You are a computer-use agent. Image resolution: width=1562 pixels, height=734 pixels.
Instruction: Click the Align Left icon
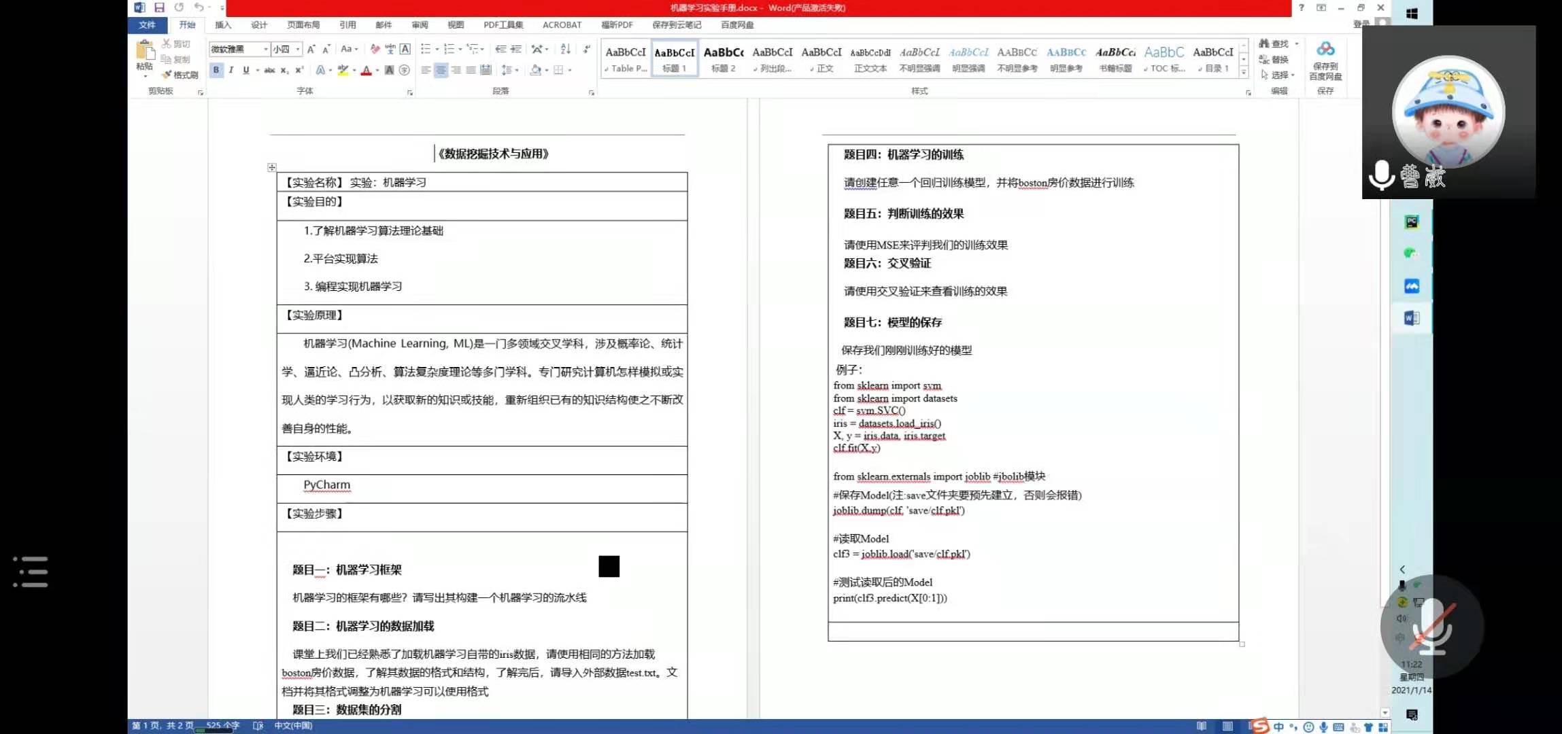pos(426,70)
